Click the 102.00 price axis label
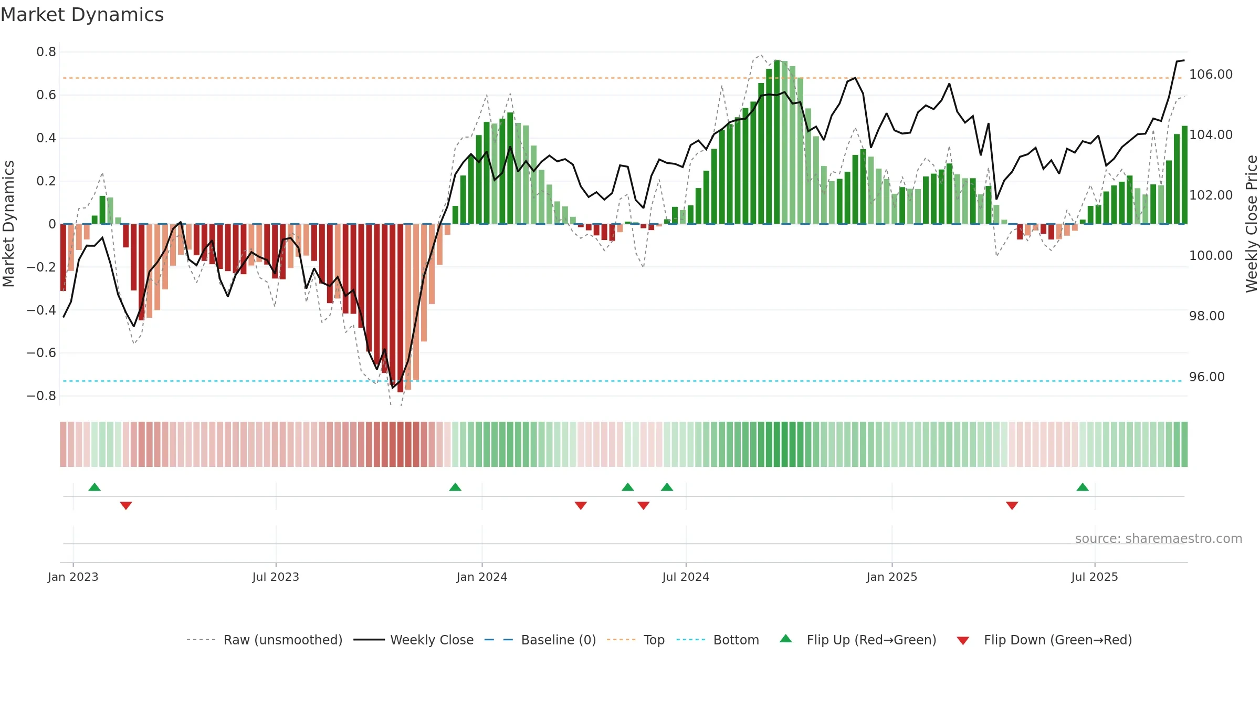 pos(1211,195)
